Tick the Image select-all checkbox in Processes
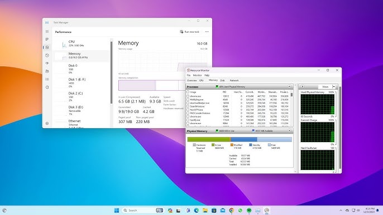 (188, 92)
